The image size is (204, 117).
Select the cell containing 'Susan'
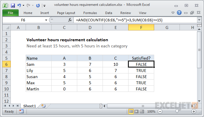(39, 77)
